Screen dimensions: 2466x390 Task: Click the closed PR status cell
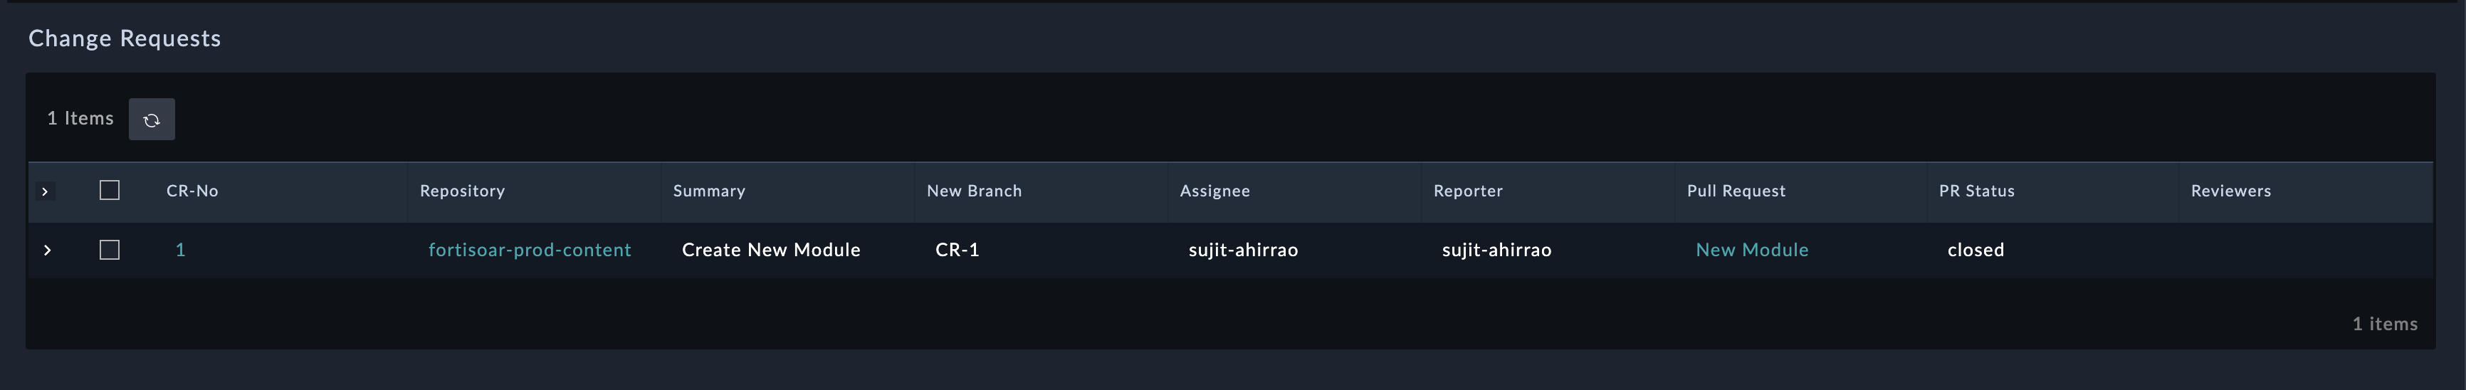(x=1976, y=250)
